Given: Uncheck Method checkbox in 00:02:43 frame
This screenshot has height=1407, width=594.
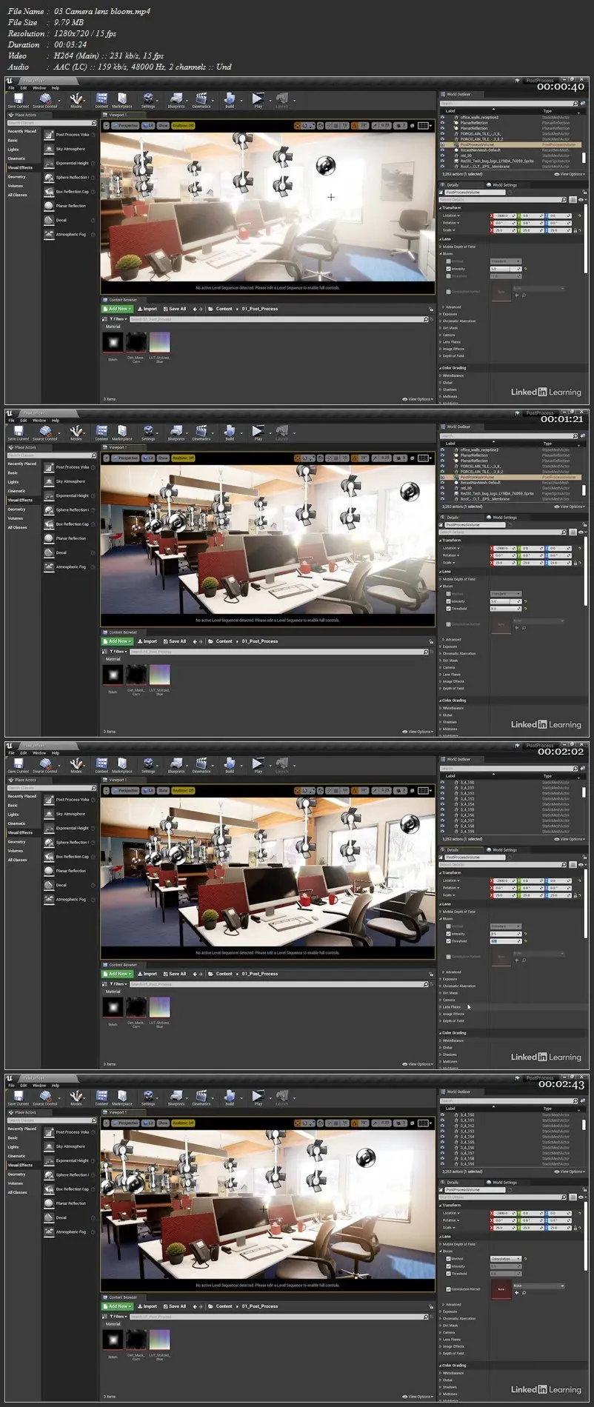Looking at the screenshot, I should 448,1259.
